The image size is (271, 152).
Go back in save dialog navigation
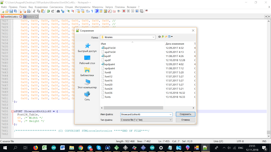159,36
